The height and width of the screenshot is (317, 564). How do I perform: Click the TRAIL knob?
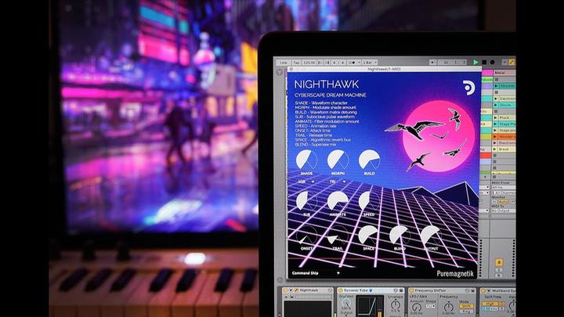click(338, 236)
